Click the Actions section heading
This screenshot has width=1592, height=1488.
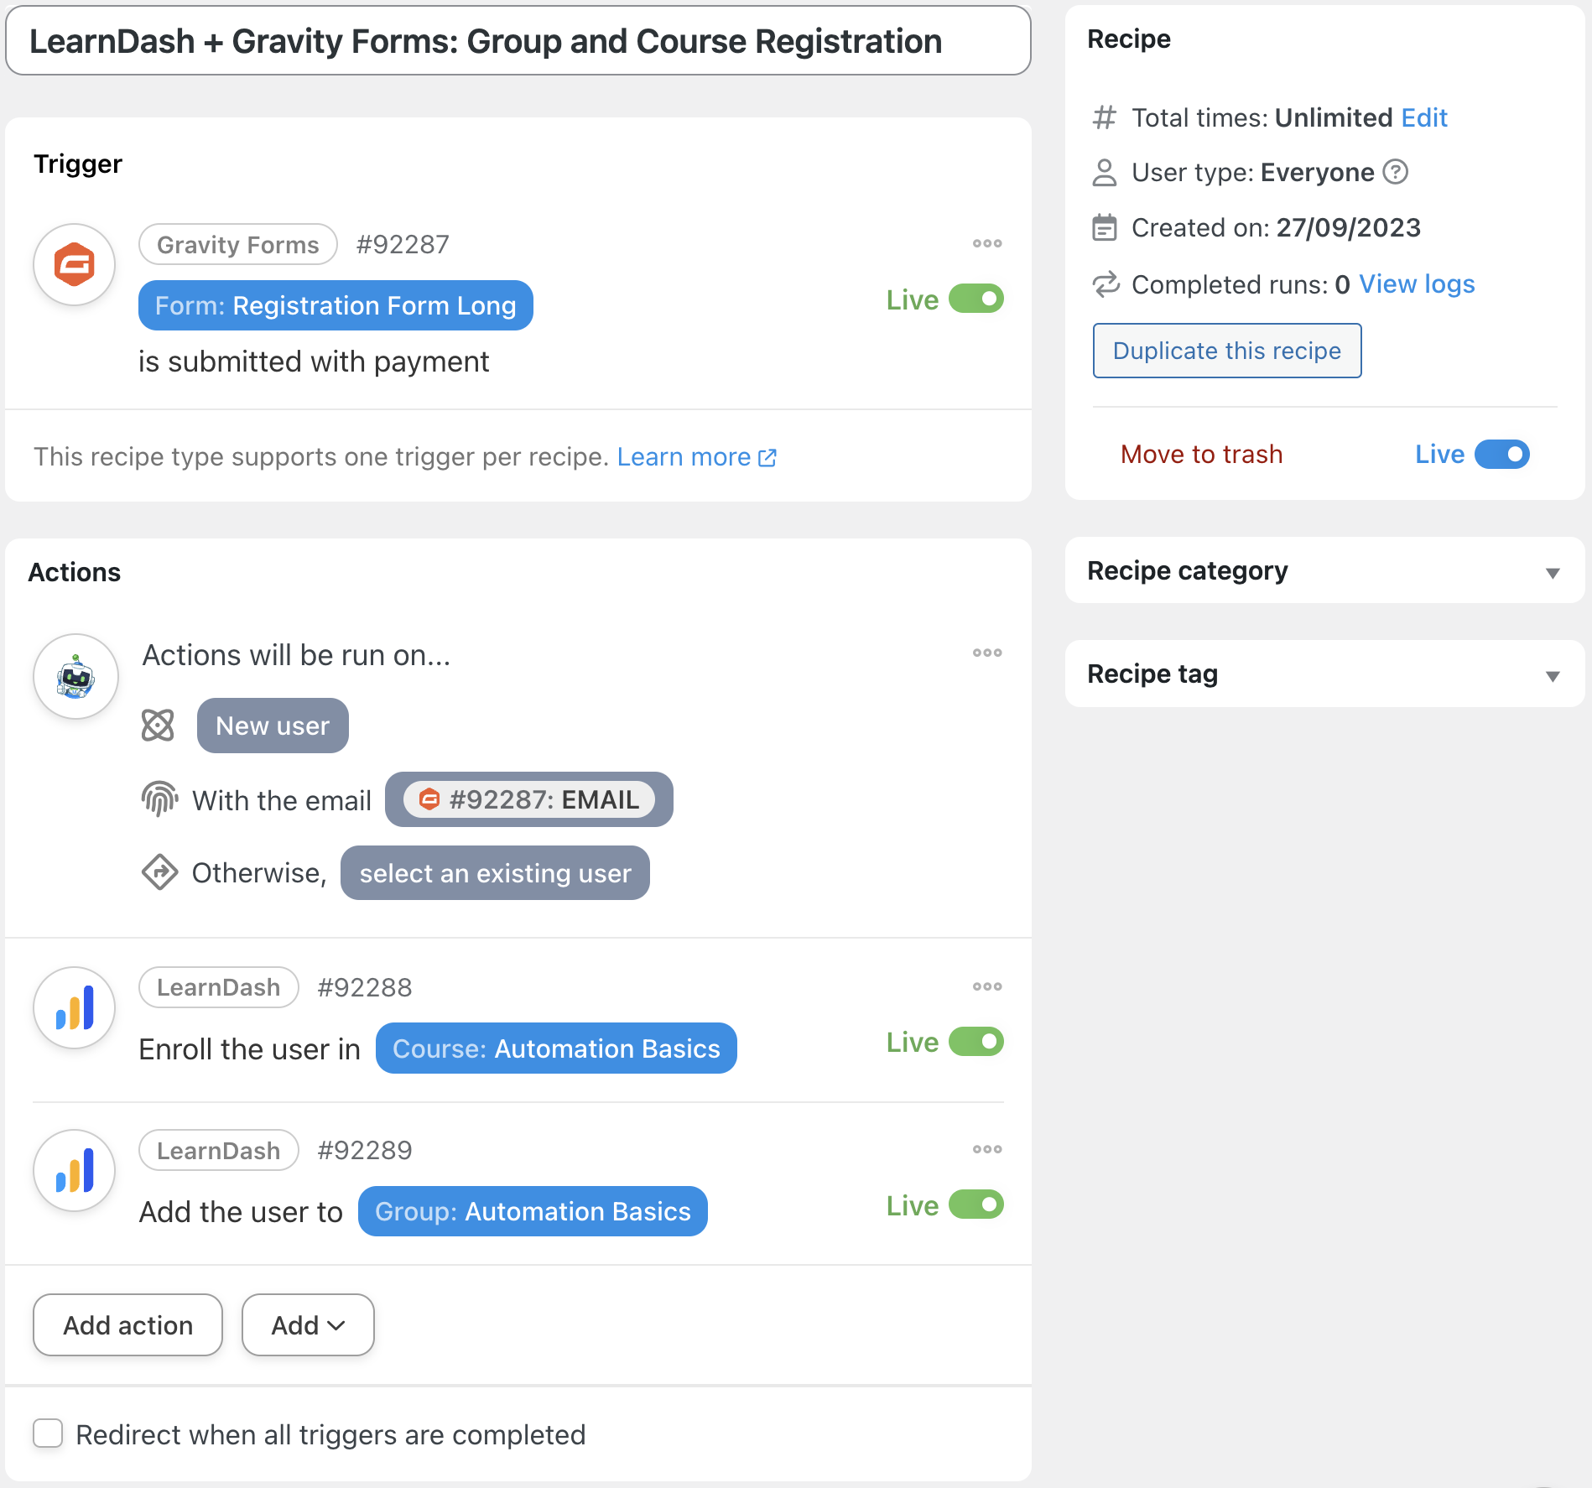[x=75, y=572]
